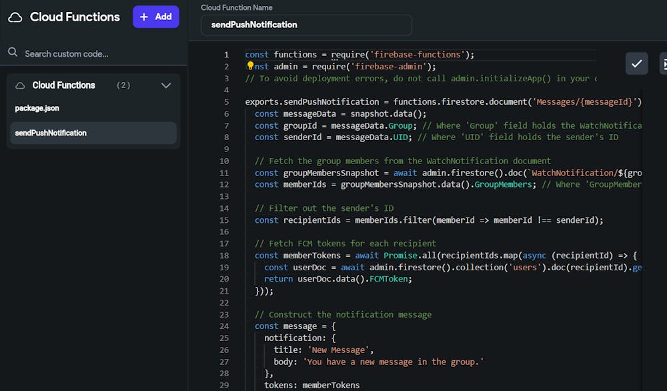
Task: Click the cut-off icon right of the checkmark
Action: point(663,63)
